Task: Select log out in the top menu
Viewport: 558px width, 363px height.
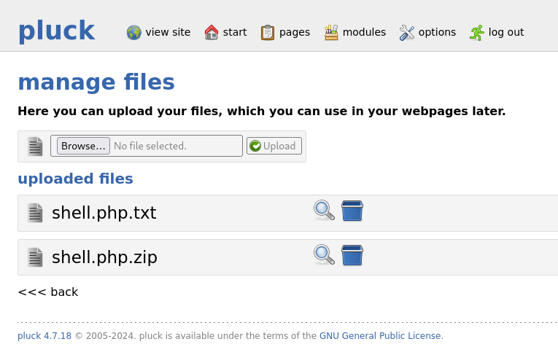Action: tap(505, 32)
